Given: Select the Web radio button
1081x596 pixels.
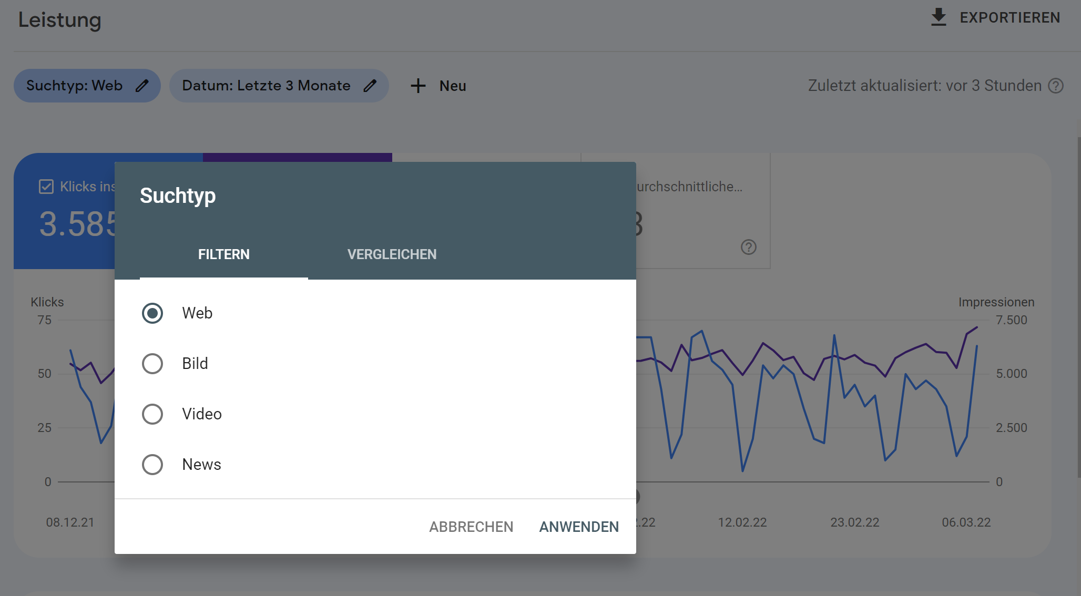Looking at the screenshot, I should (x=152, y=313).
